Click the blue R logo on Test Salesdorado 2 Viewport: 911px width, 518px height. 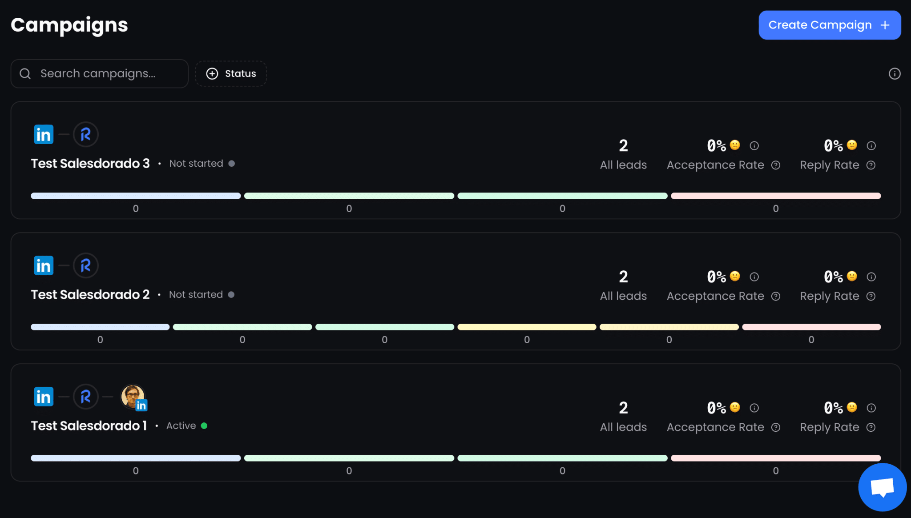(x=85, y=265)
